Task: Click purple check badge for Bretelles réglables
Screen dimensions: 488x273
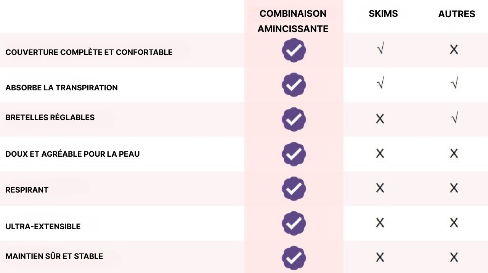Action: [294, 119]
